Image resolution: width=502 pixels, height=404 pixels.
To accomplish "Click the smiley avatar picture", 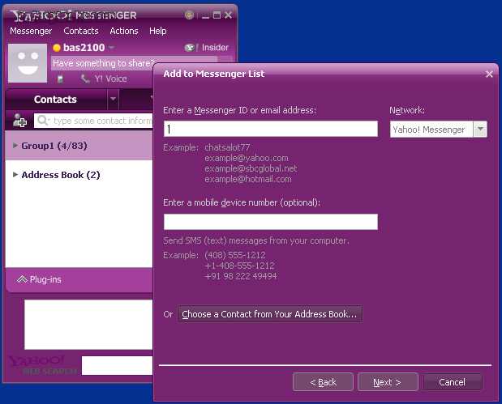I will 28,63.
